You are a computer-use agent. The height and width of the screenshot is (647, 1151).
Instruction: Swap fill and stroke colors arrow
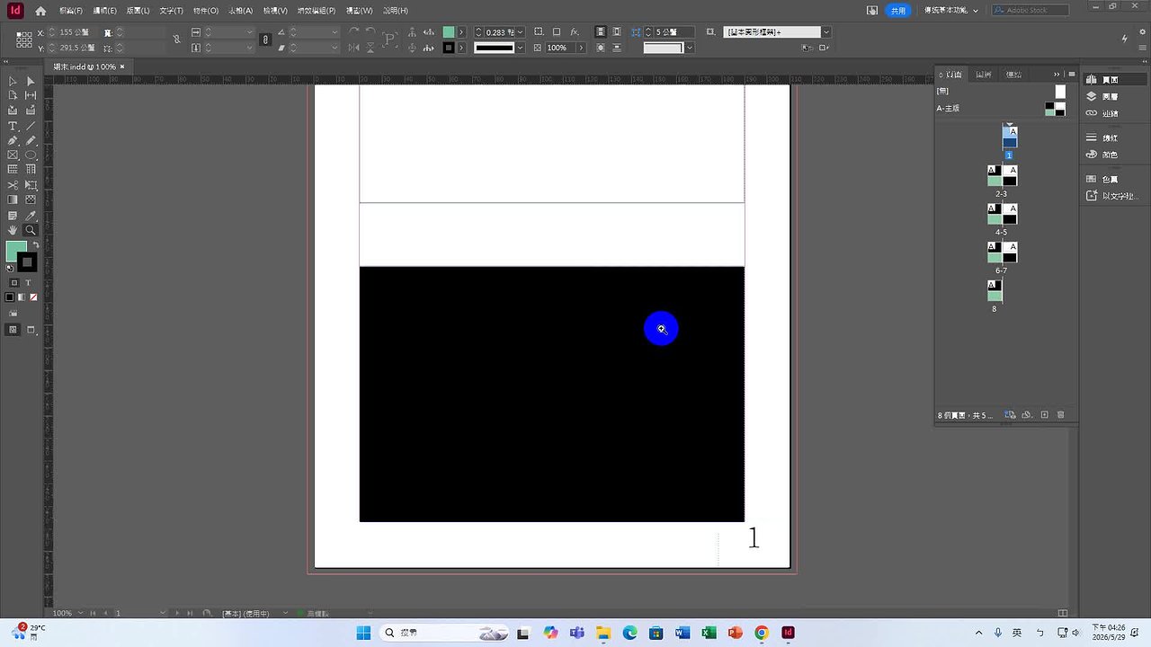click(x=36, y=245)
